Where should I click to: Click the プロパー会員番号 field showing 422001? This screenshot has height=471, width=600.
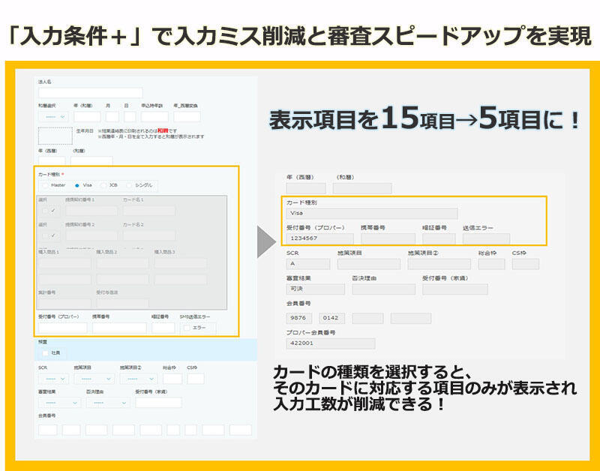tap(319, 343)
